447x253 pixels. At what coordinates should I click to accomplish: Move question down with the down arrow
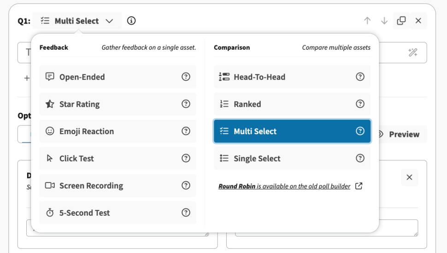point(384,21)
